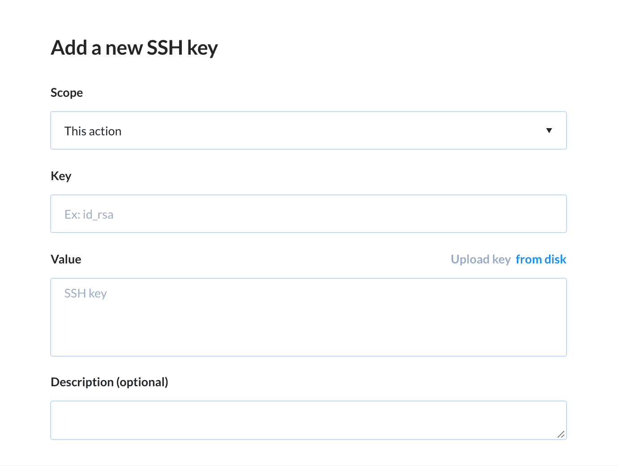Click the Description resize handle icon

pyautogui.click(x=561, y=434)
